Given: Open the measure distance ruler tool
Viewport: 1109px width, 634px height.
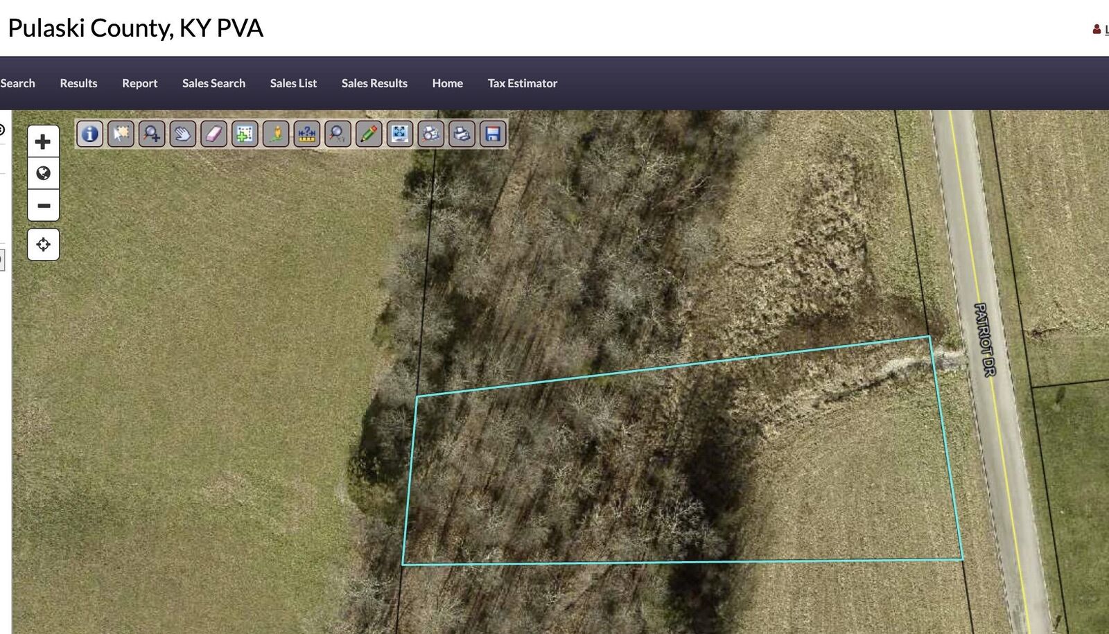Looking at the screenshot, I should (x=306, y=134).
